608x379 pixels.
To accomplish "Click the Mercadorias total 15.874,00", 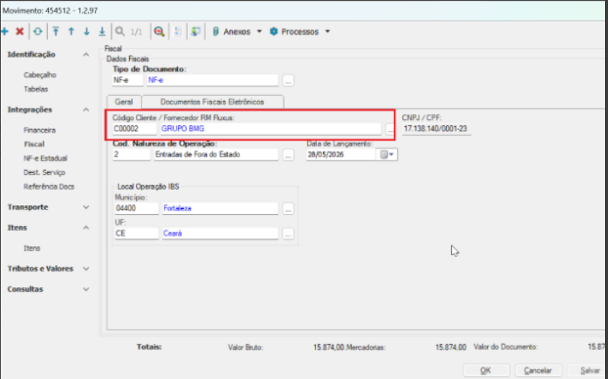I will tap(451, 347).
